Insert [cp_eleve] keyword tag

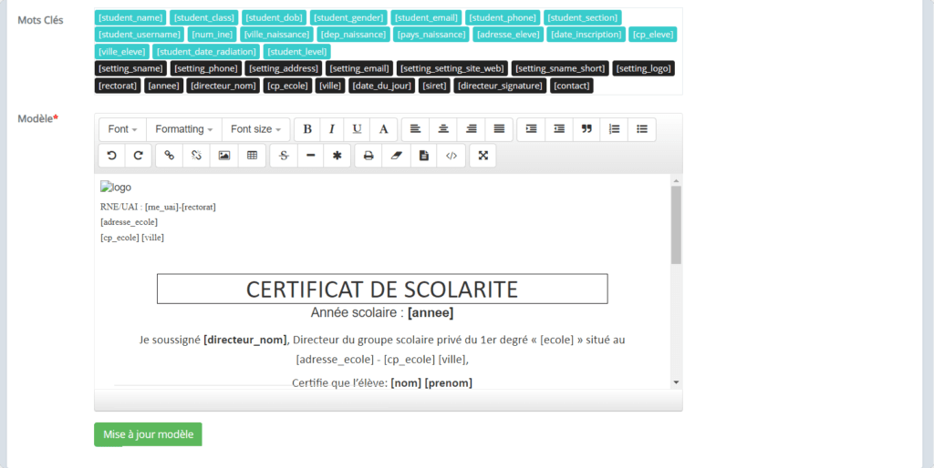point(652,34)
